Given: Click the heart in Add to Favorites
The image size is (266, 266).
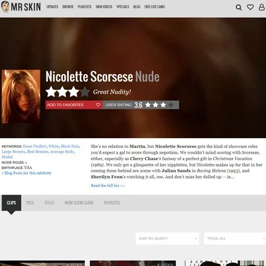Looking at the screenshot, I should coord(98,105).
